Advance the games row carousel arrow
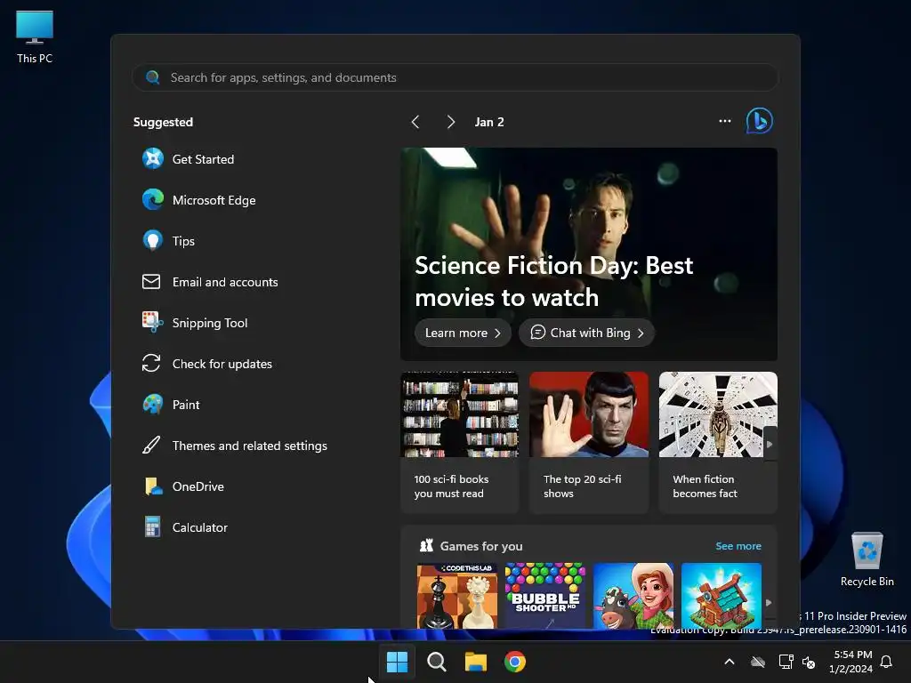Image resolution: width=911 pixels, height=683 pixels. coord(769,602)
